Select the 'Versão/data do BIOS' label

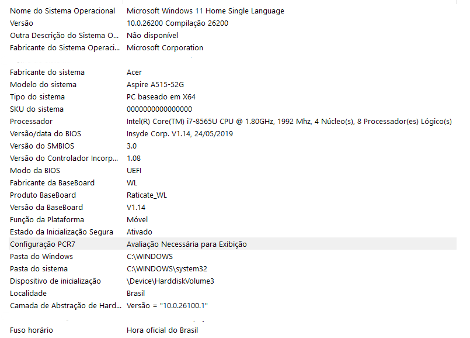pyautogui.click(x=46, y=134)
